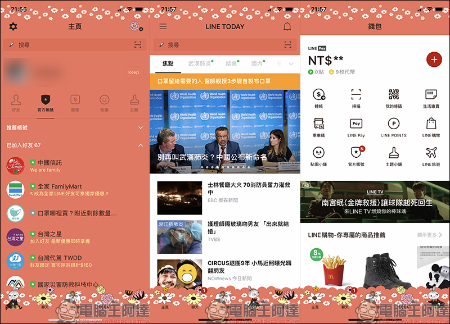Open 中國信託 official account
Image resolution: width=450 pixels, height=324 pixels.
click(x=75, y=166)
